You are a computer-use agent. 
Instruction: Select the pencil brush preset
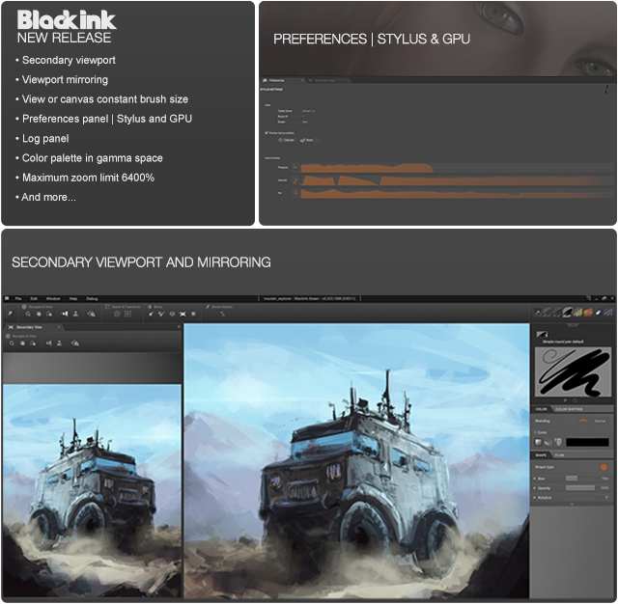[x=538, y=313]
